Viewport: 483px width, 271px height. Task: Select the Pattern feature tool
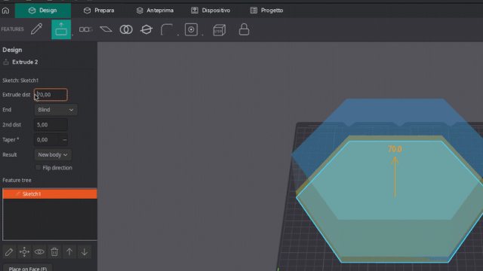click(85, 29)
